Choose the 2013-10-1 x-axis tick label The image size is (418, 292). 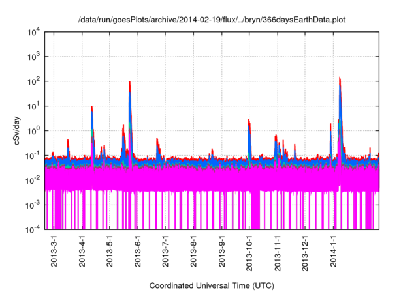pos(249,254)
